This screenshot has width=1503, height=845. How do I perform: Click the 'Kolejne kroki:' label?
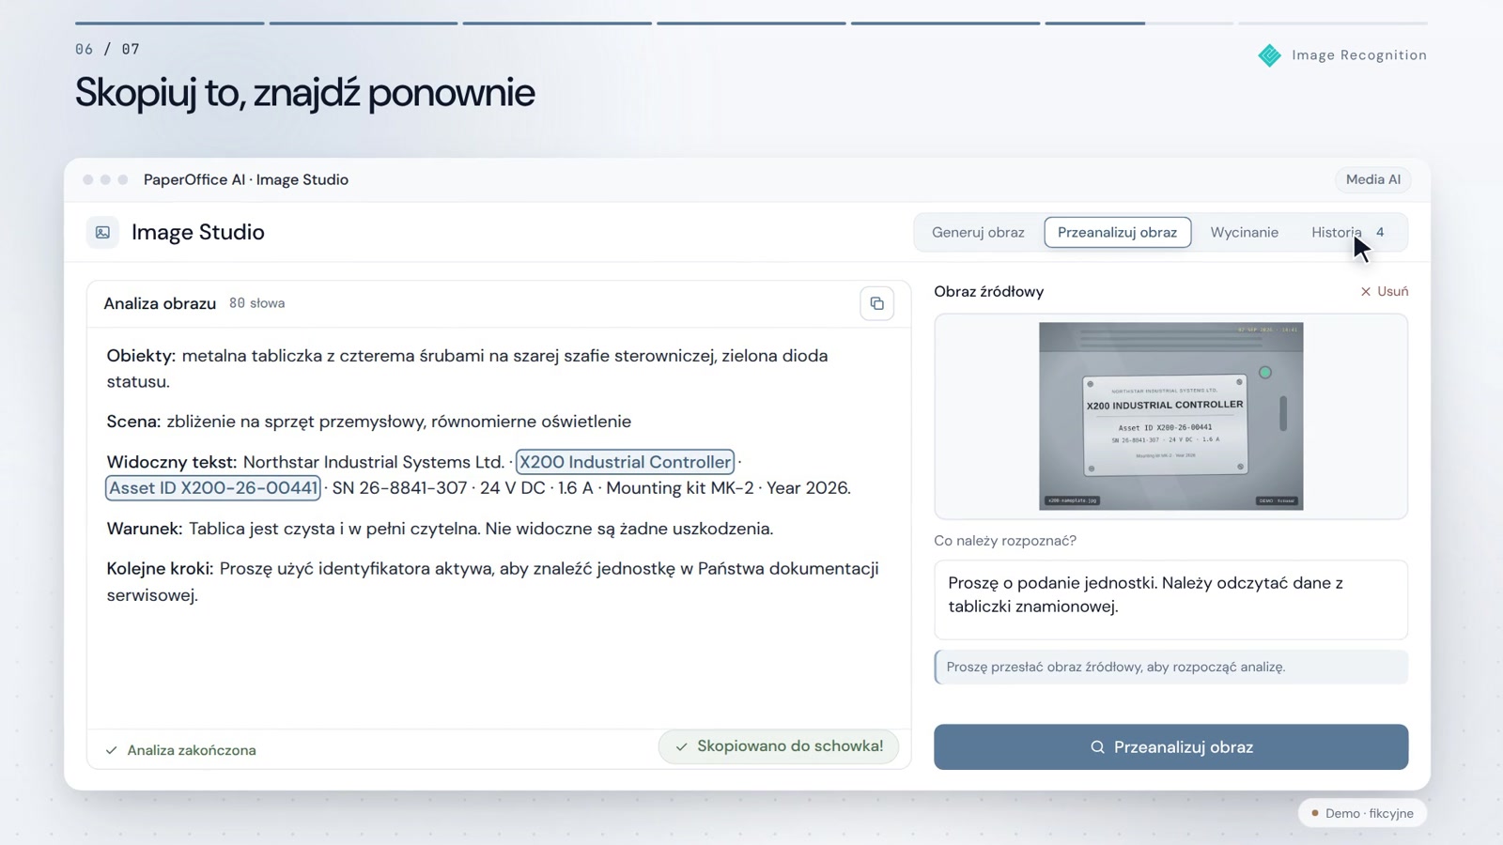pos(160,569)
